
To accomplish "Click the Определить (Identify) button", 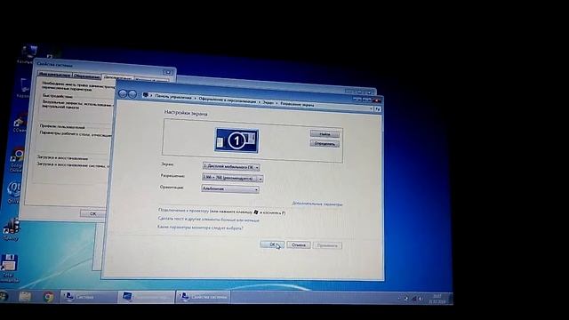I will tap(325, 144).
